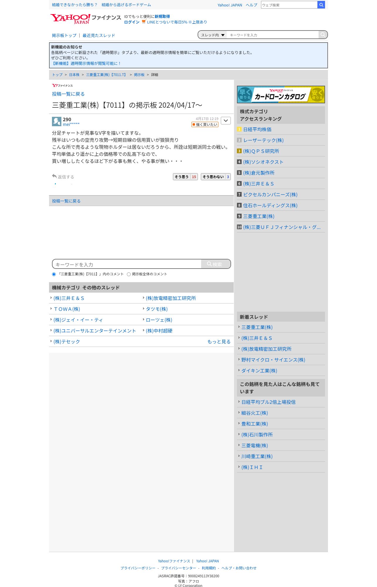The height and width of the screenshot is (587, 377).
Task: Open (株)テセック thread link
Action: pos(67,342)
